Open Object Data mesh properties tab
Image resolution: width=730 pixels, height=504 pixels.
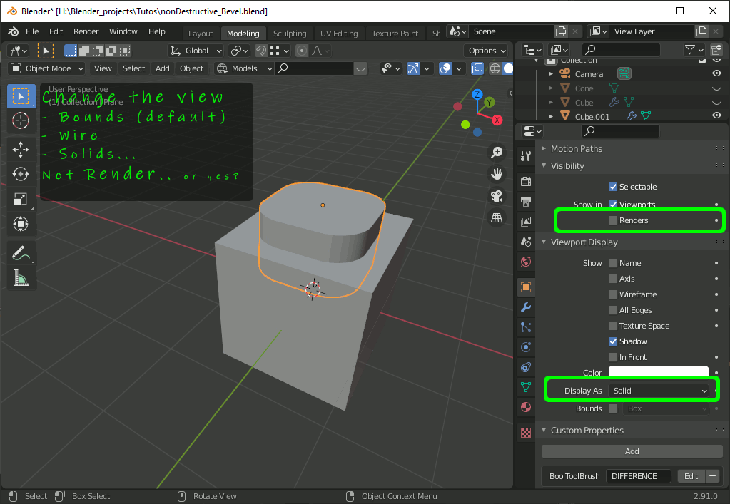click(526, 387)
